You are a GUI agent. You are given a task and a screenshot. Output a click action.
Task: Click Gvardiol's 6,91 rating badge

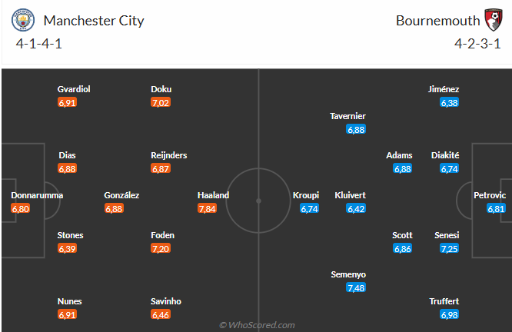pos(68,102)
